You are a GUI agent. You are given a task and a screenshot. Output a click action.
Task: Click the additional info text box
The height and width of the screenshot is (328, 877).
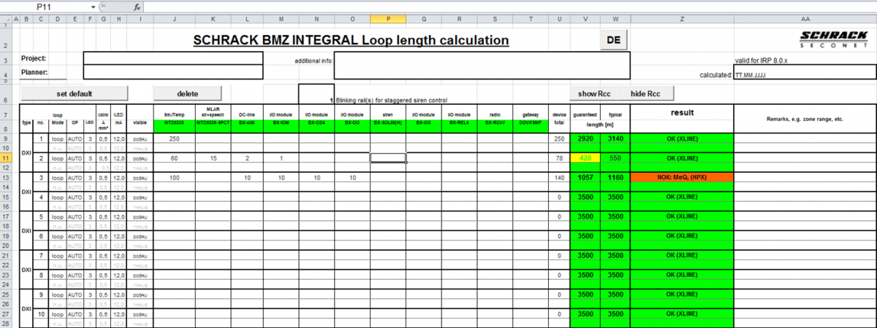482,65
